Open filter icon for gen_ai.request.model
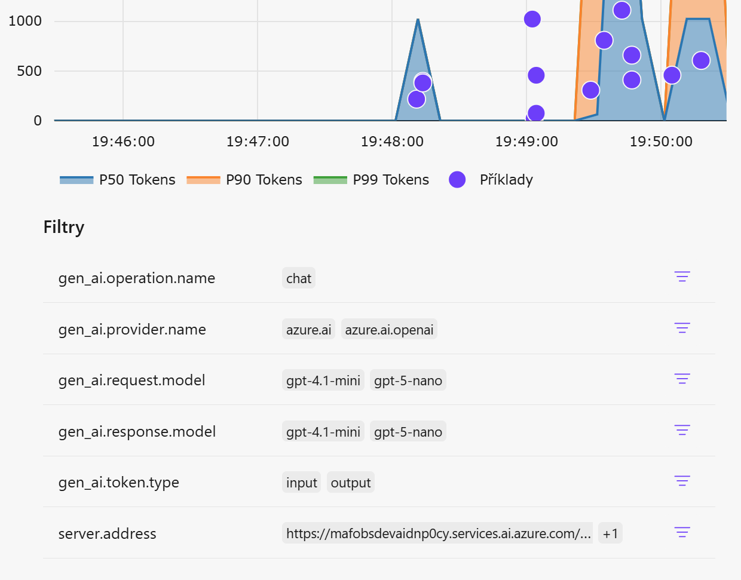This screenshot has width=741, height=580. 682,379
